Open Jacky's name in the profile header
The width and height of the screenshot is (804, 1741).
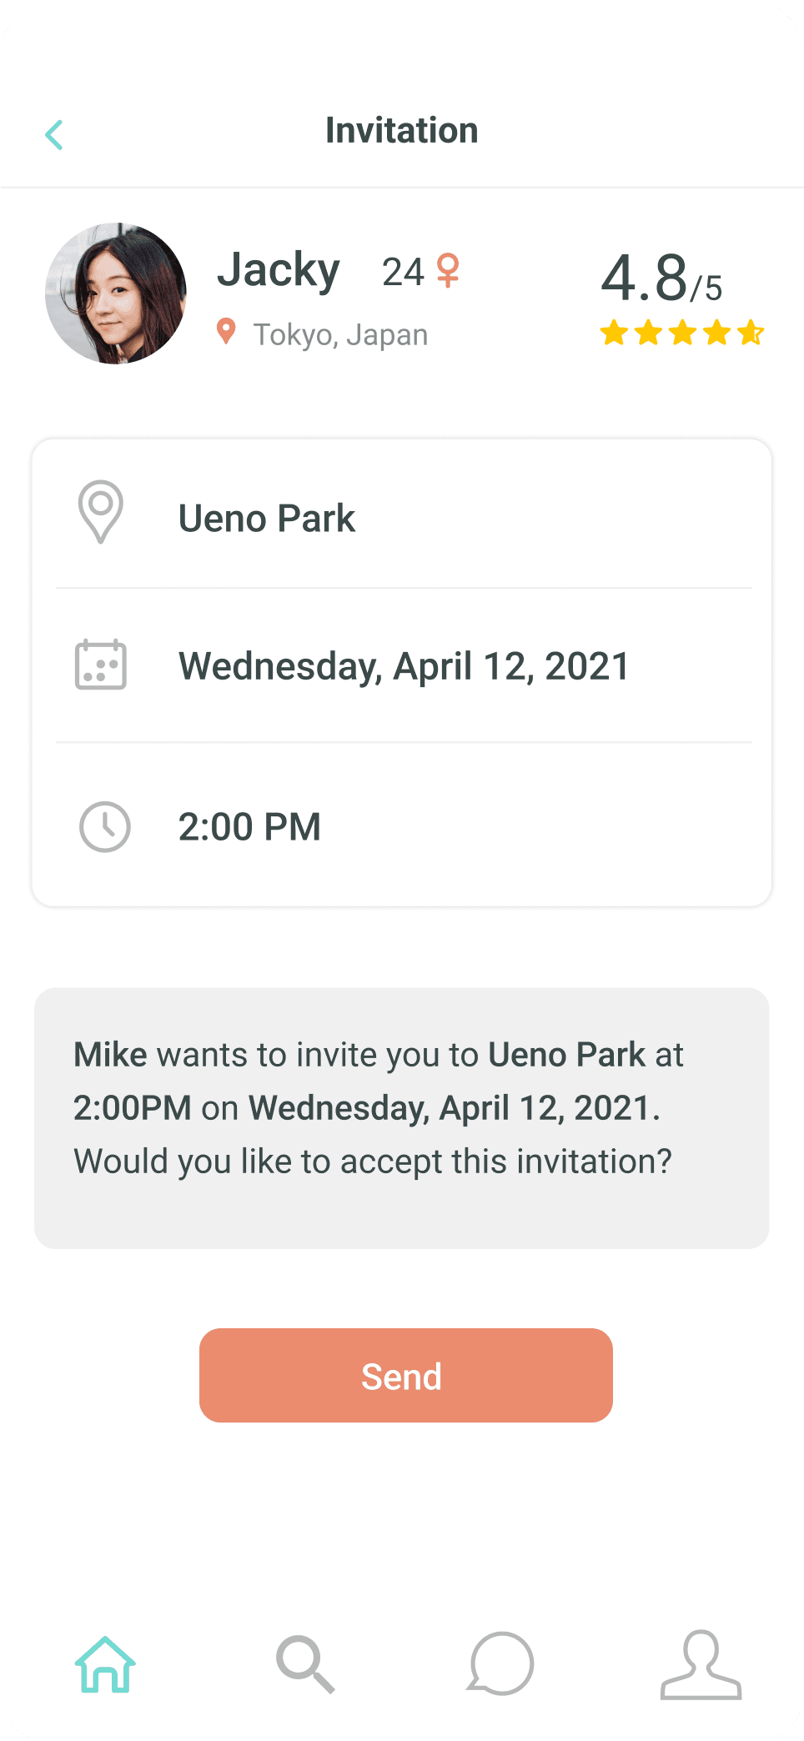click(x=279, y=270)
